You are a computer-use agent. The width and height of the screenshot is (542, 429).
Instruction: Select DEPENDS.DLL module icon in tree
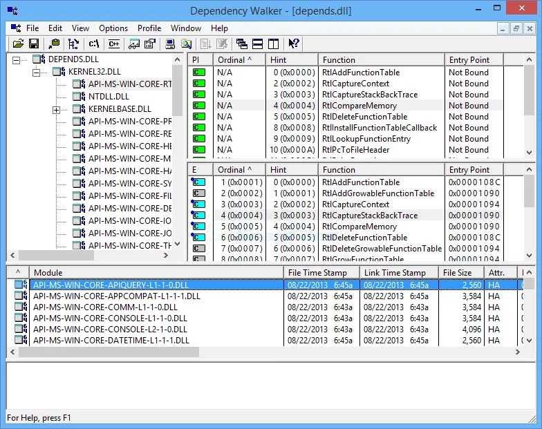[39, 59]
